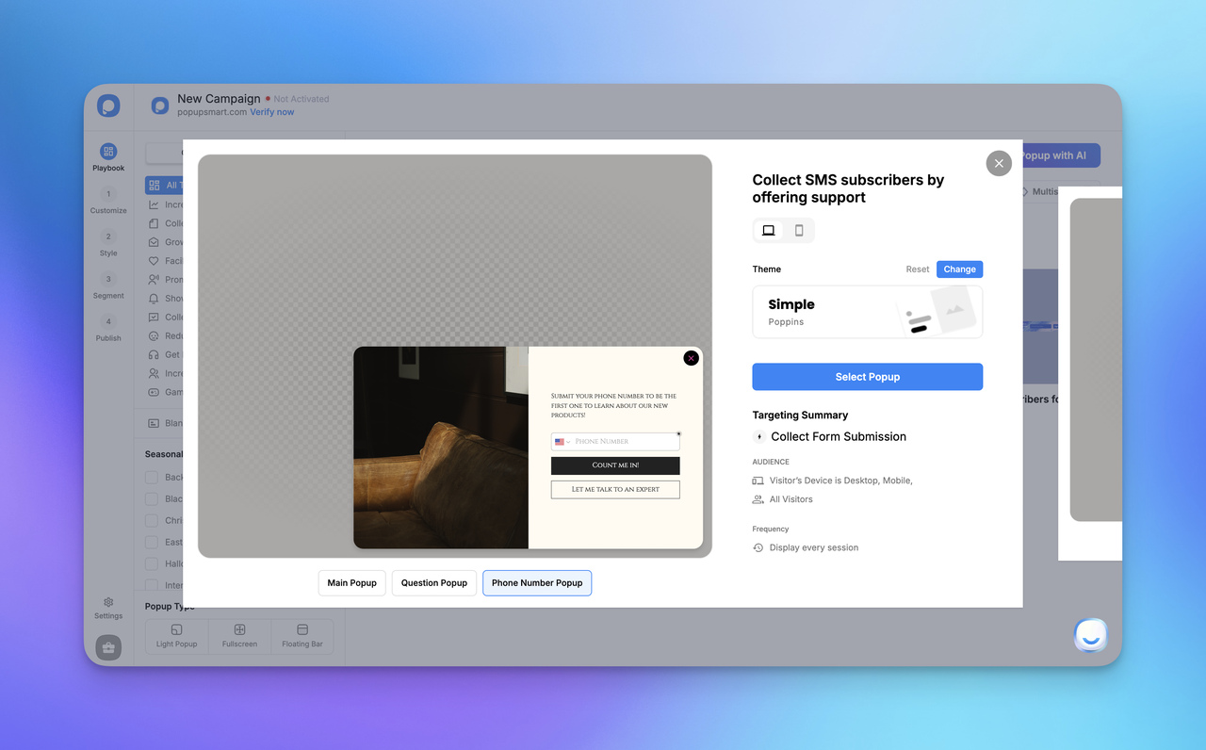The image size is (1206, 750).
Task: Choose the headphones icon category
Action: pyautogui.click(x=155, y=355)
